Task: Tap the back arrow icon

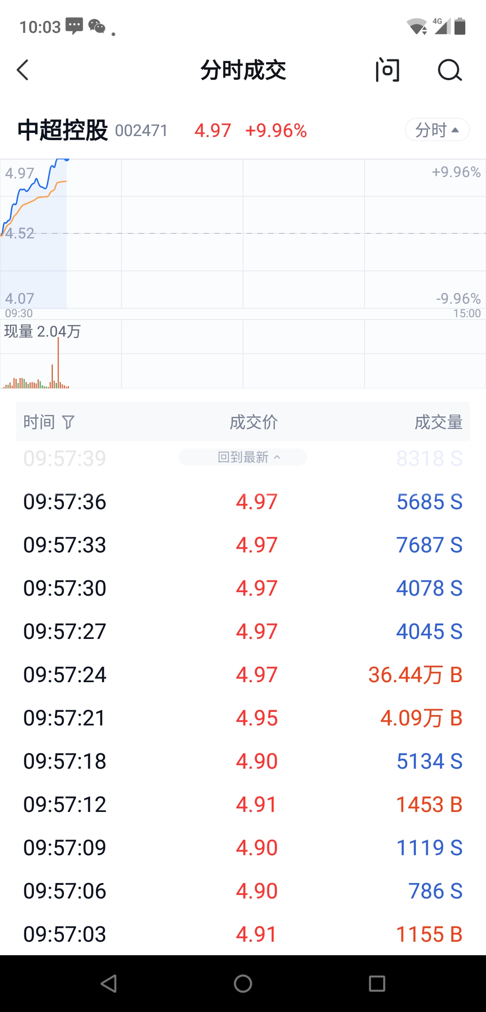Action: [23, 70]
